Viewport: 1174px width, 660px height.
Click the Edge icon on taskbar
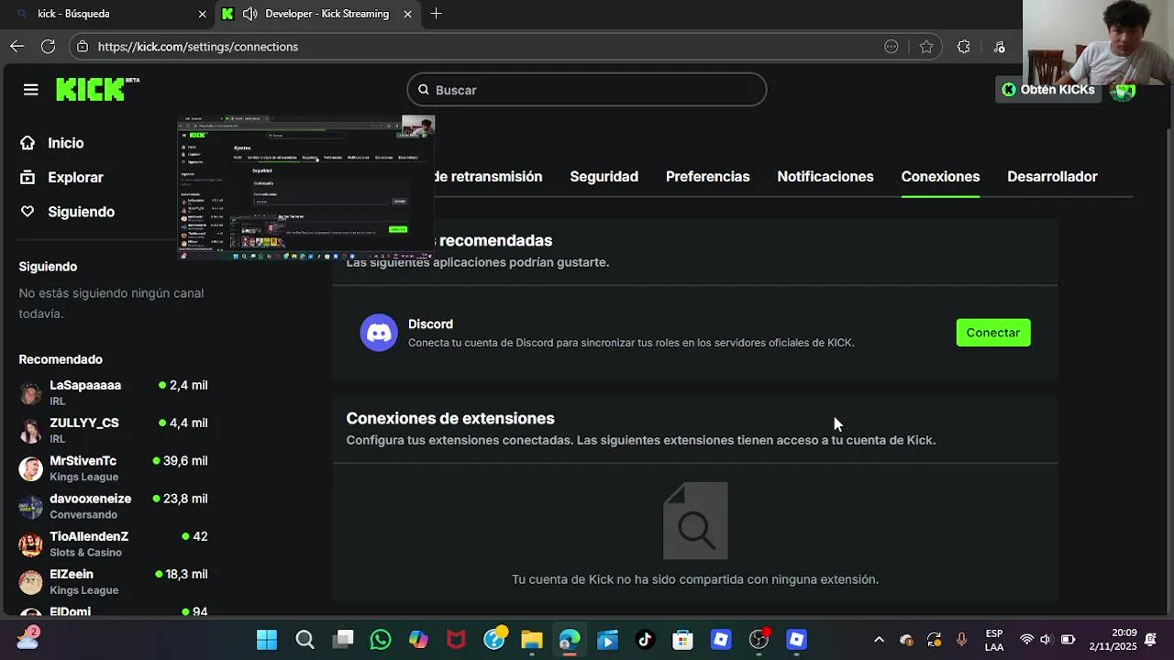tap(570, 640)
